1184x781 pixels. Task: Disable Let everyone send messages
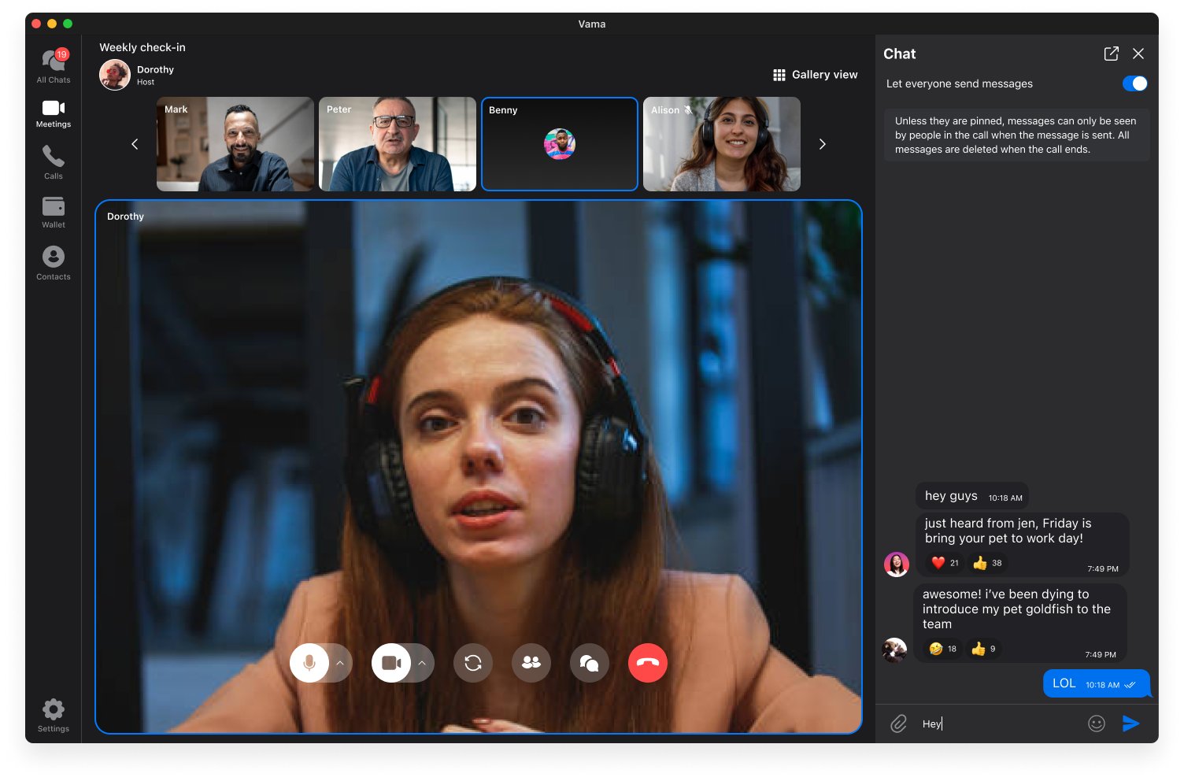point(1134,83)
